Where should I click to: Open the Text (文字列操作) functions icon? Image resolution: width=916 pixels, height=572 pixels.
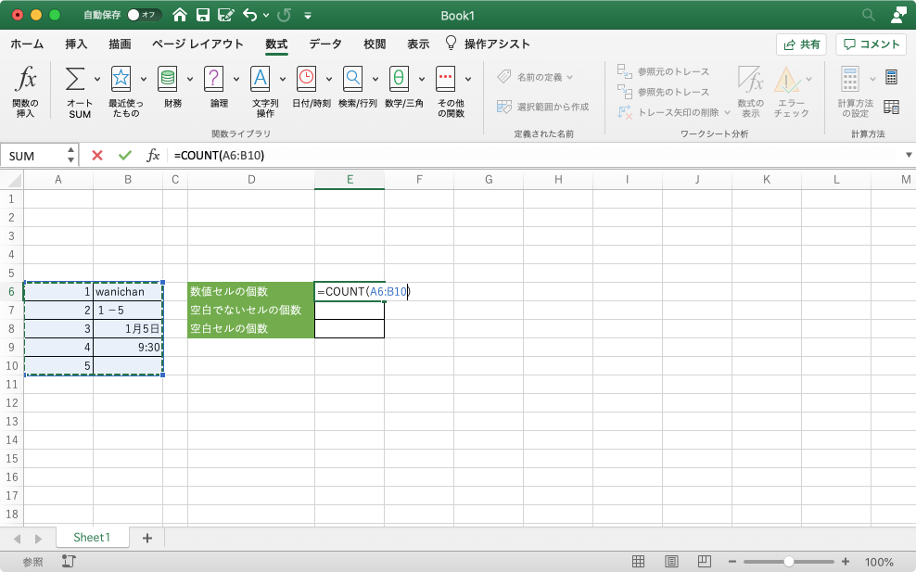click(261, 79)
